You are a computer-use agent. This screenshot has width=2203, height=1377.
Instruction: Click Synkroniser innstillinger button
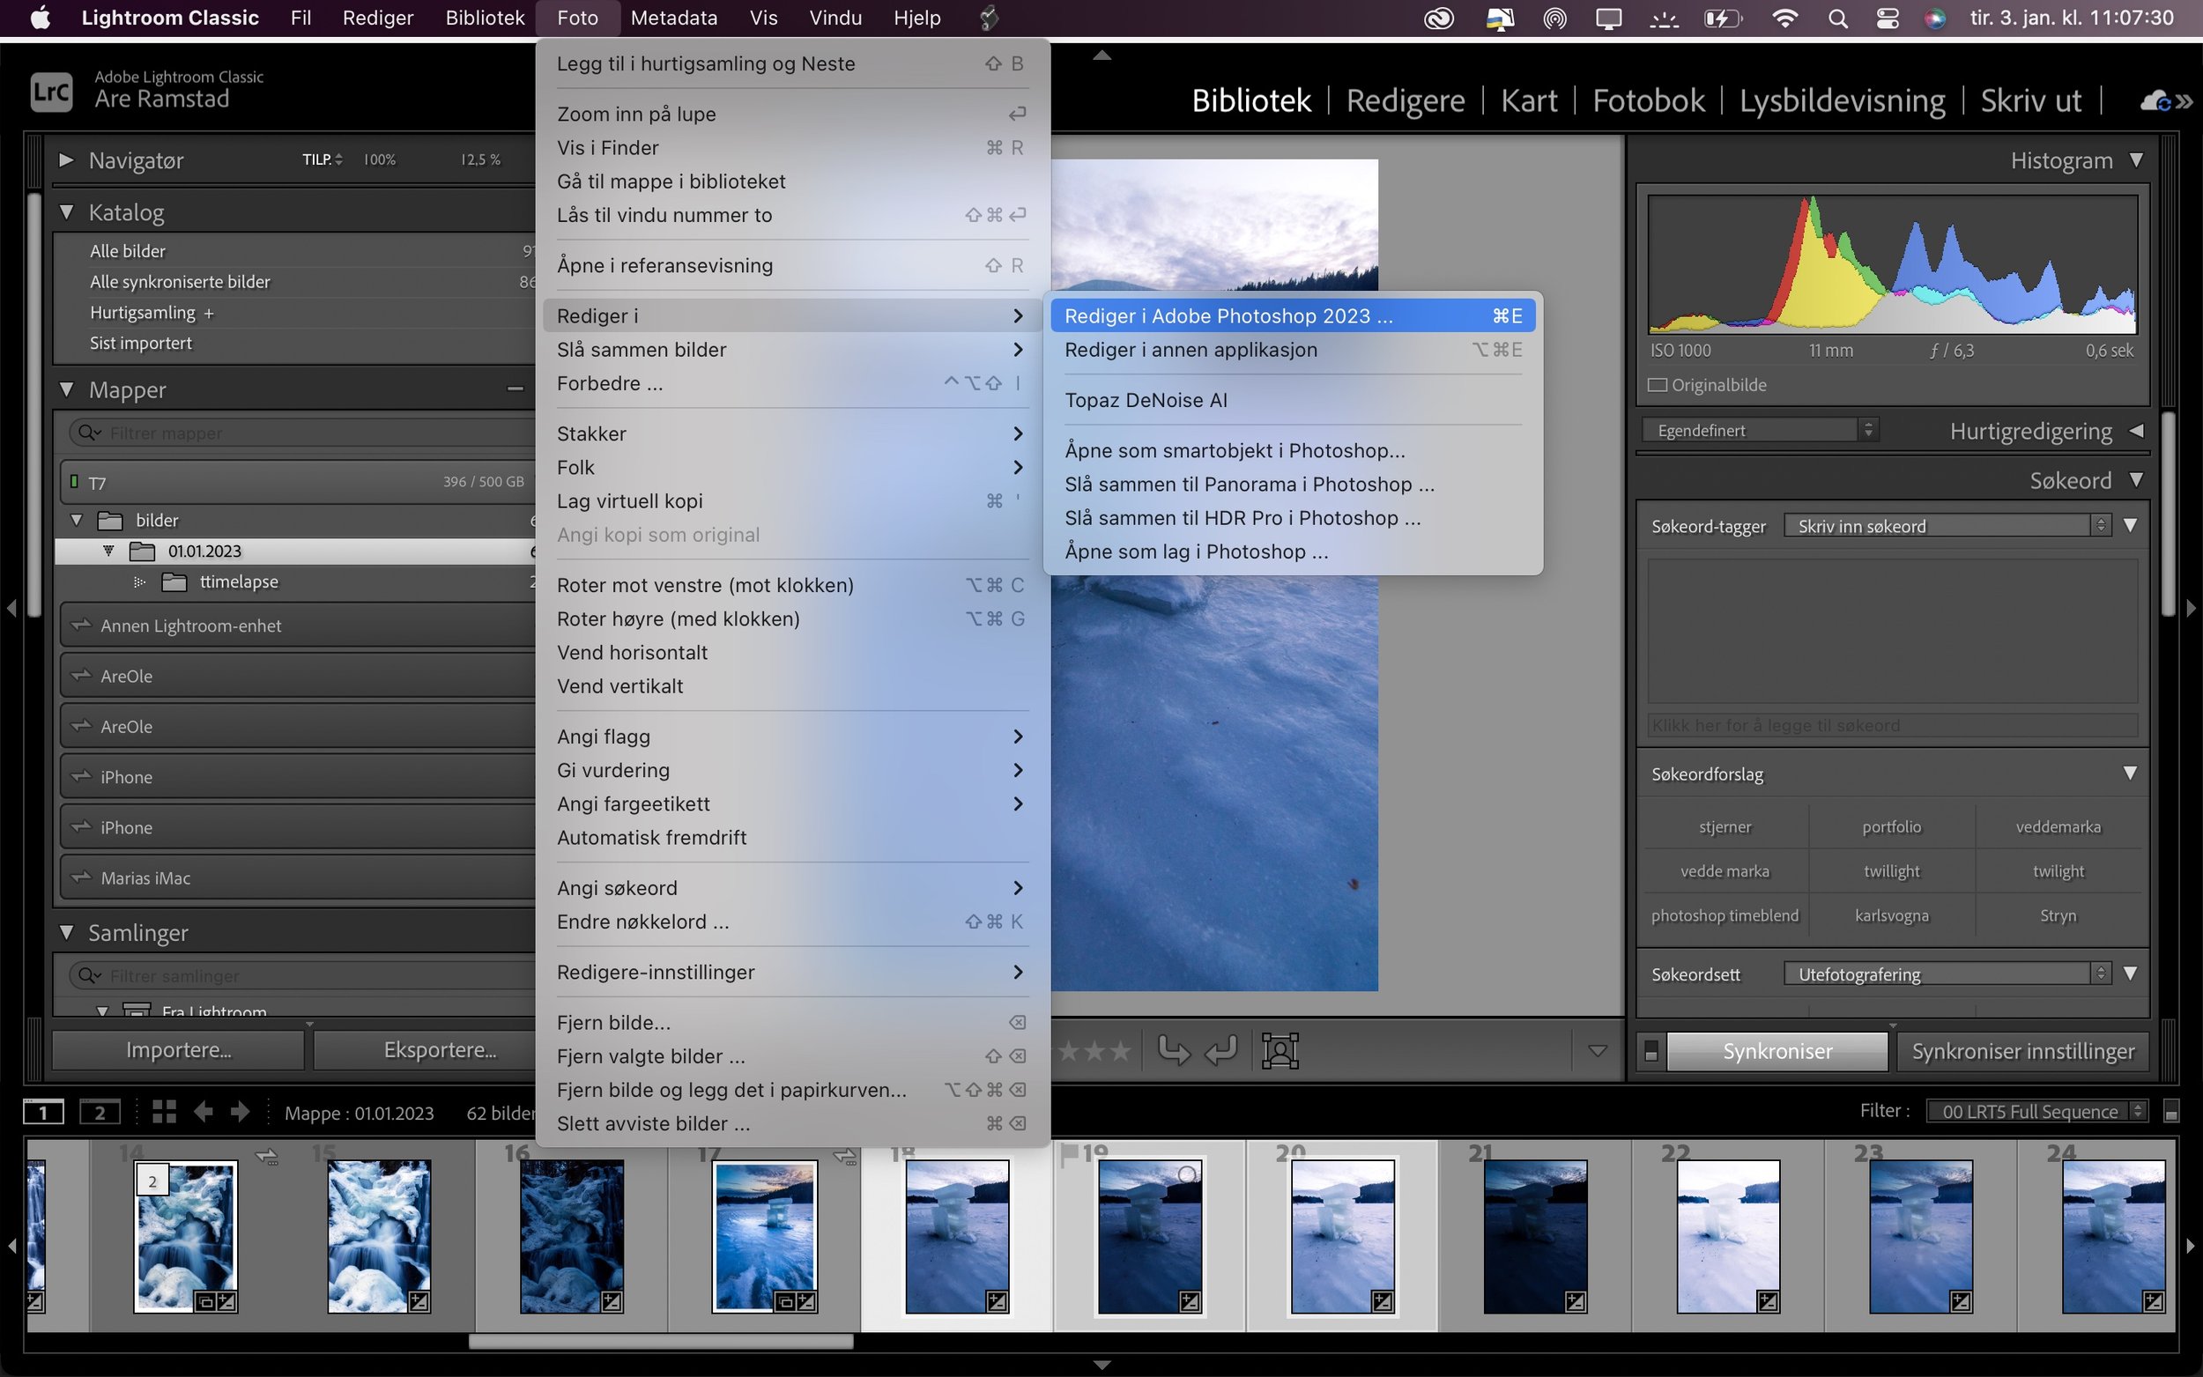pos(2022,1051)
